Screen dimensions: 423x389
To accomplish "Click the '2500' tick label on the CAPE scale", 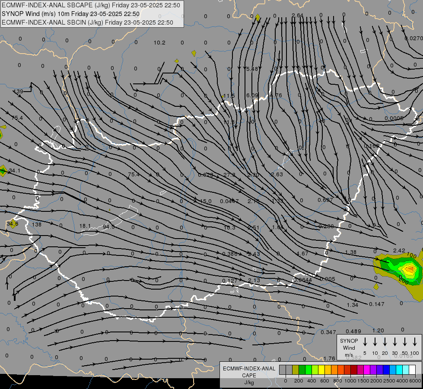I will (x=389, y=381).
